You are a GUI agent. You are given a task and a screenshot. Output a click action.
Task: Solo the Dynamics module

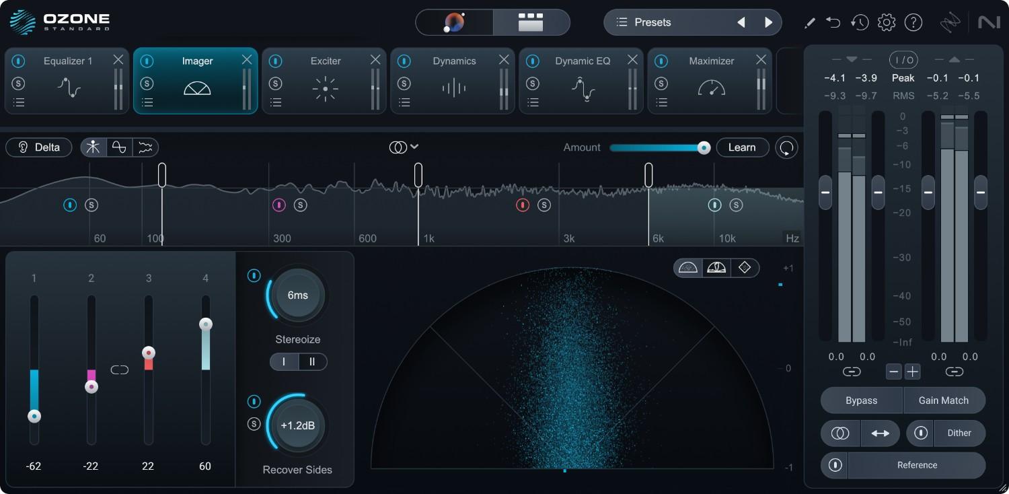tap(404, 83)
